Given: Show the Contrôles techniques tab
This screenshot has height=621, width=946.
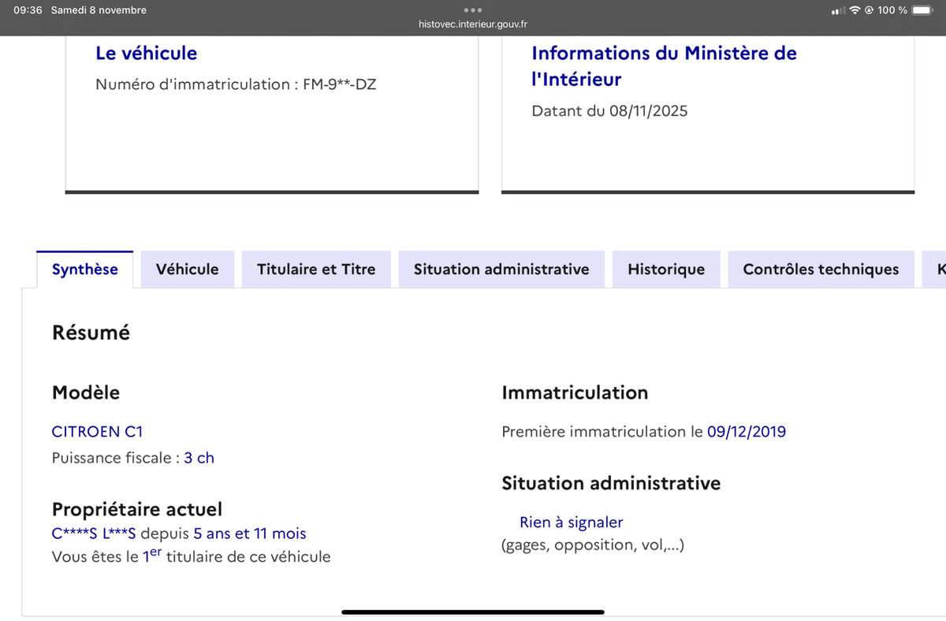Looking at the screenshot, I should tap(821, 270).
